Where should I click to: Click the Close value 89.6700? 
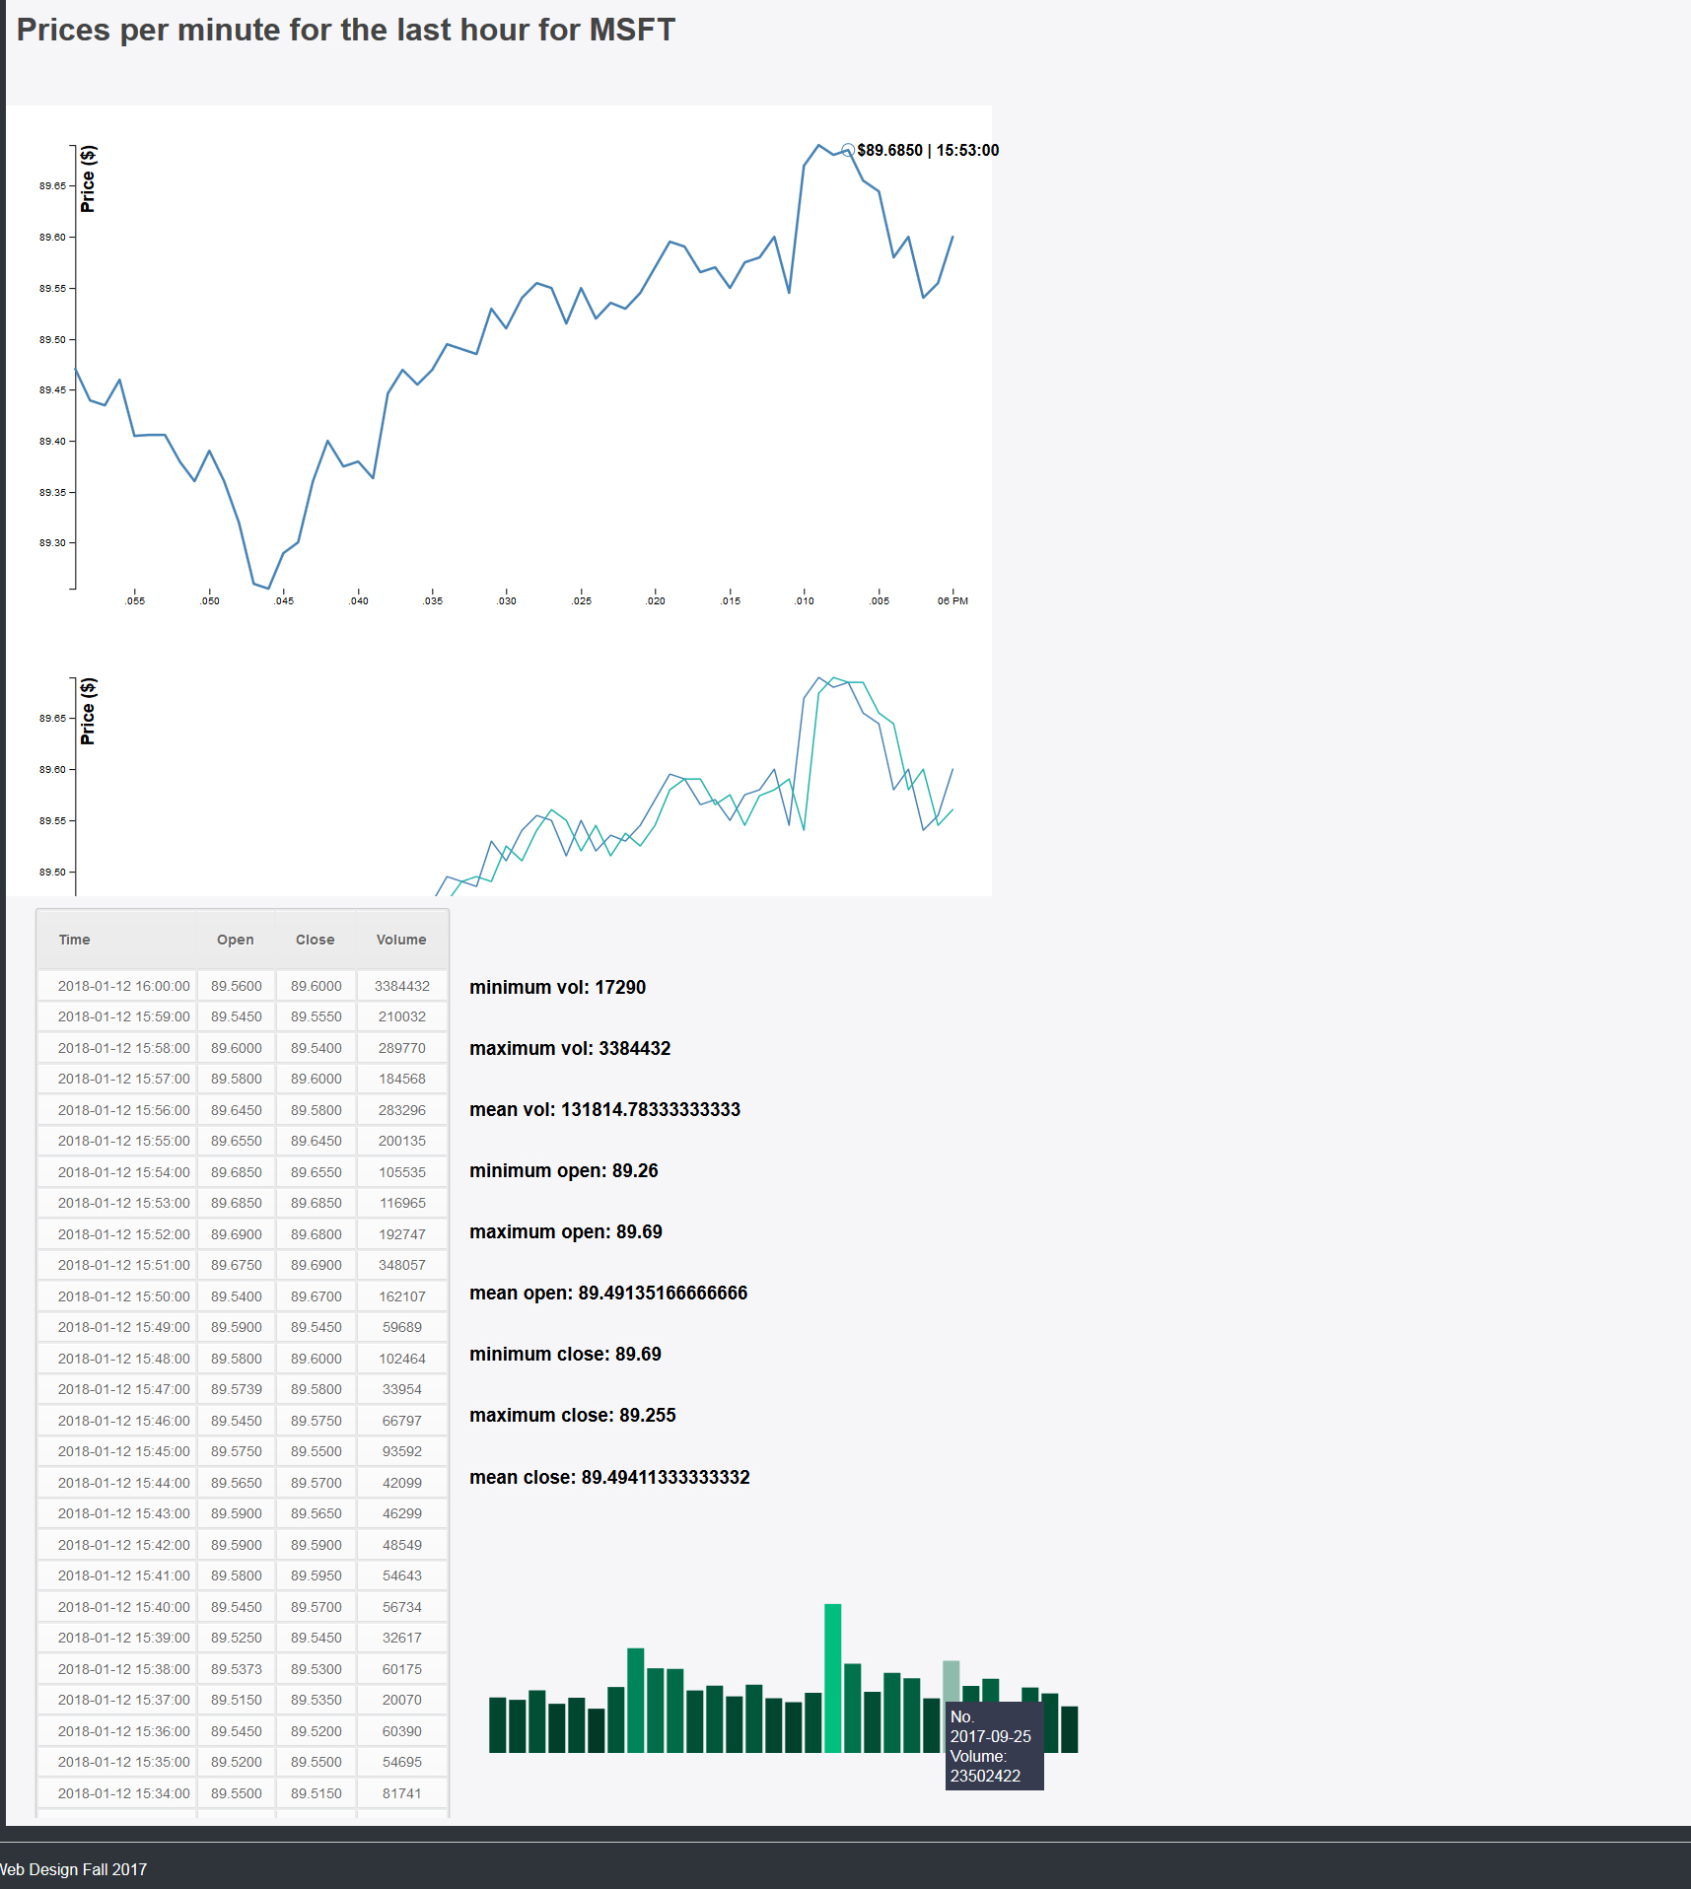coord(317,1296)
